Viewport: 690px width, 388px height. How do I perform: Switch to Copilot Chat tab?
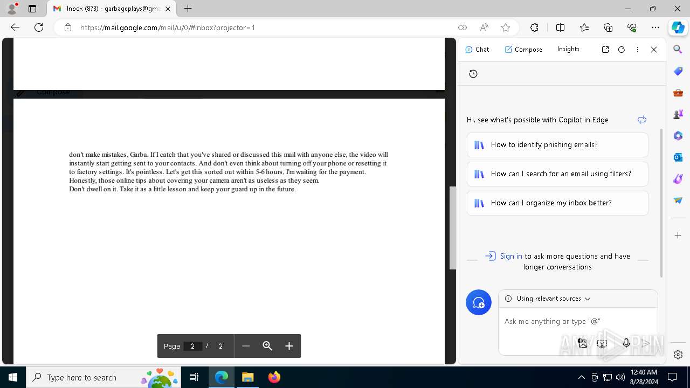pyautogui.click(x=477, y=49)
